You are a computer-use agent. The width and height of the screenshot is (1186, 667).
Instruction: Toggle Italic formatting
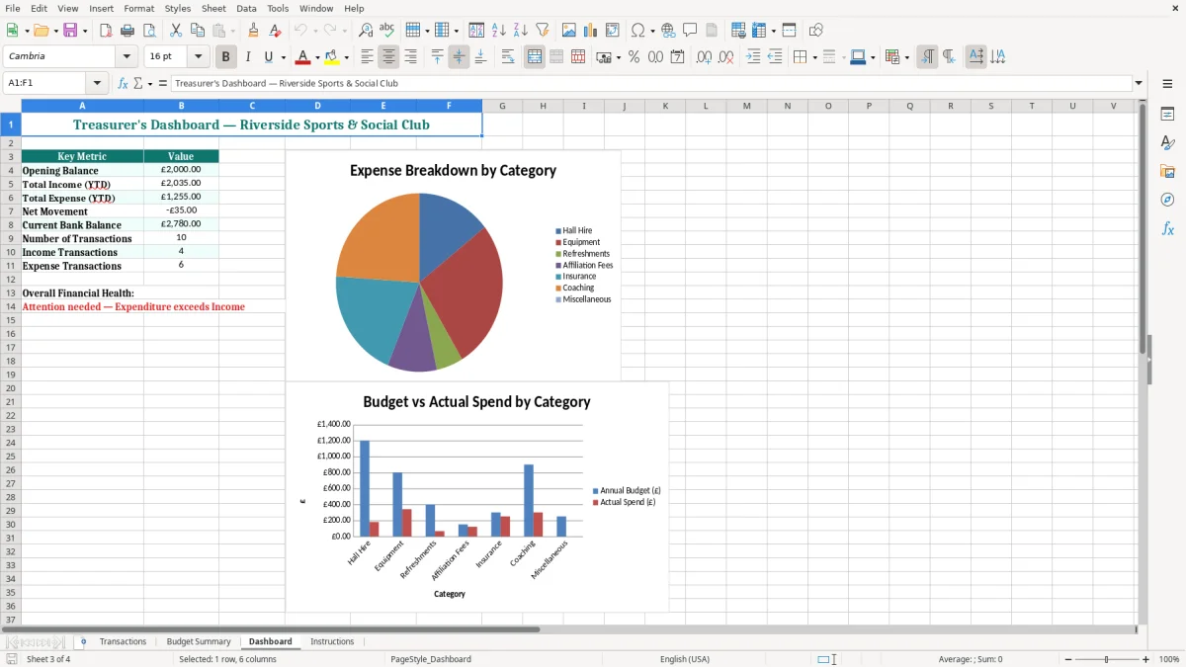248,57
